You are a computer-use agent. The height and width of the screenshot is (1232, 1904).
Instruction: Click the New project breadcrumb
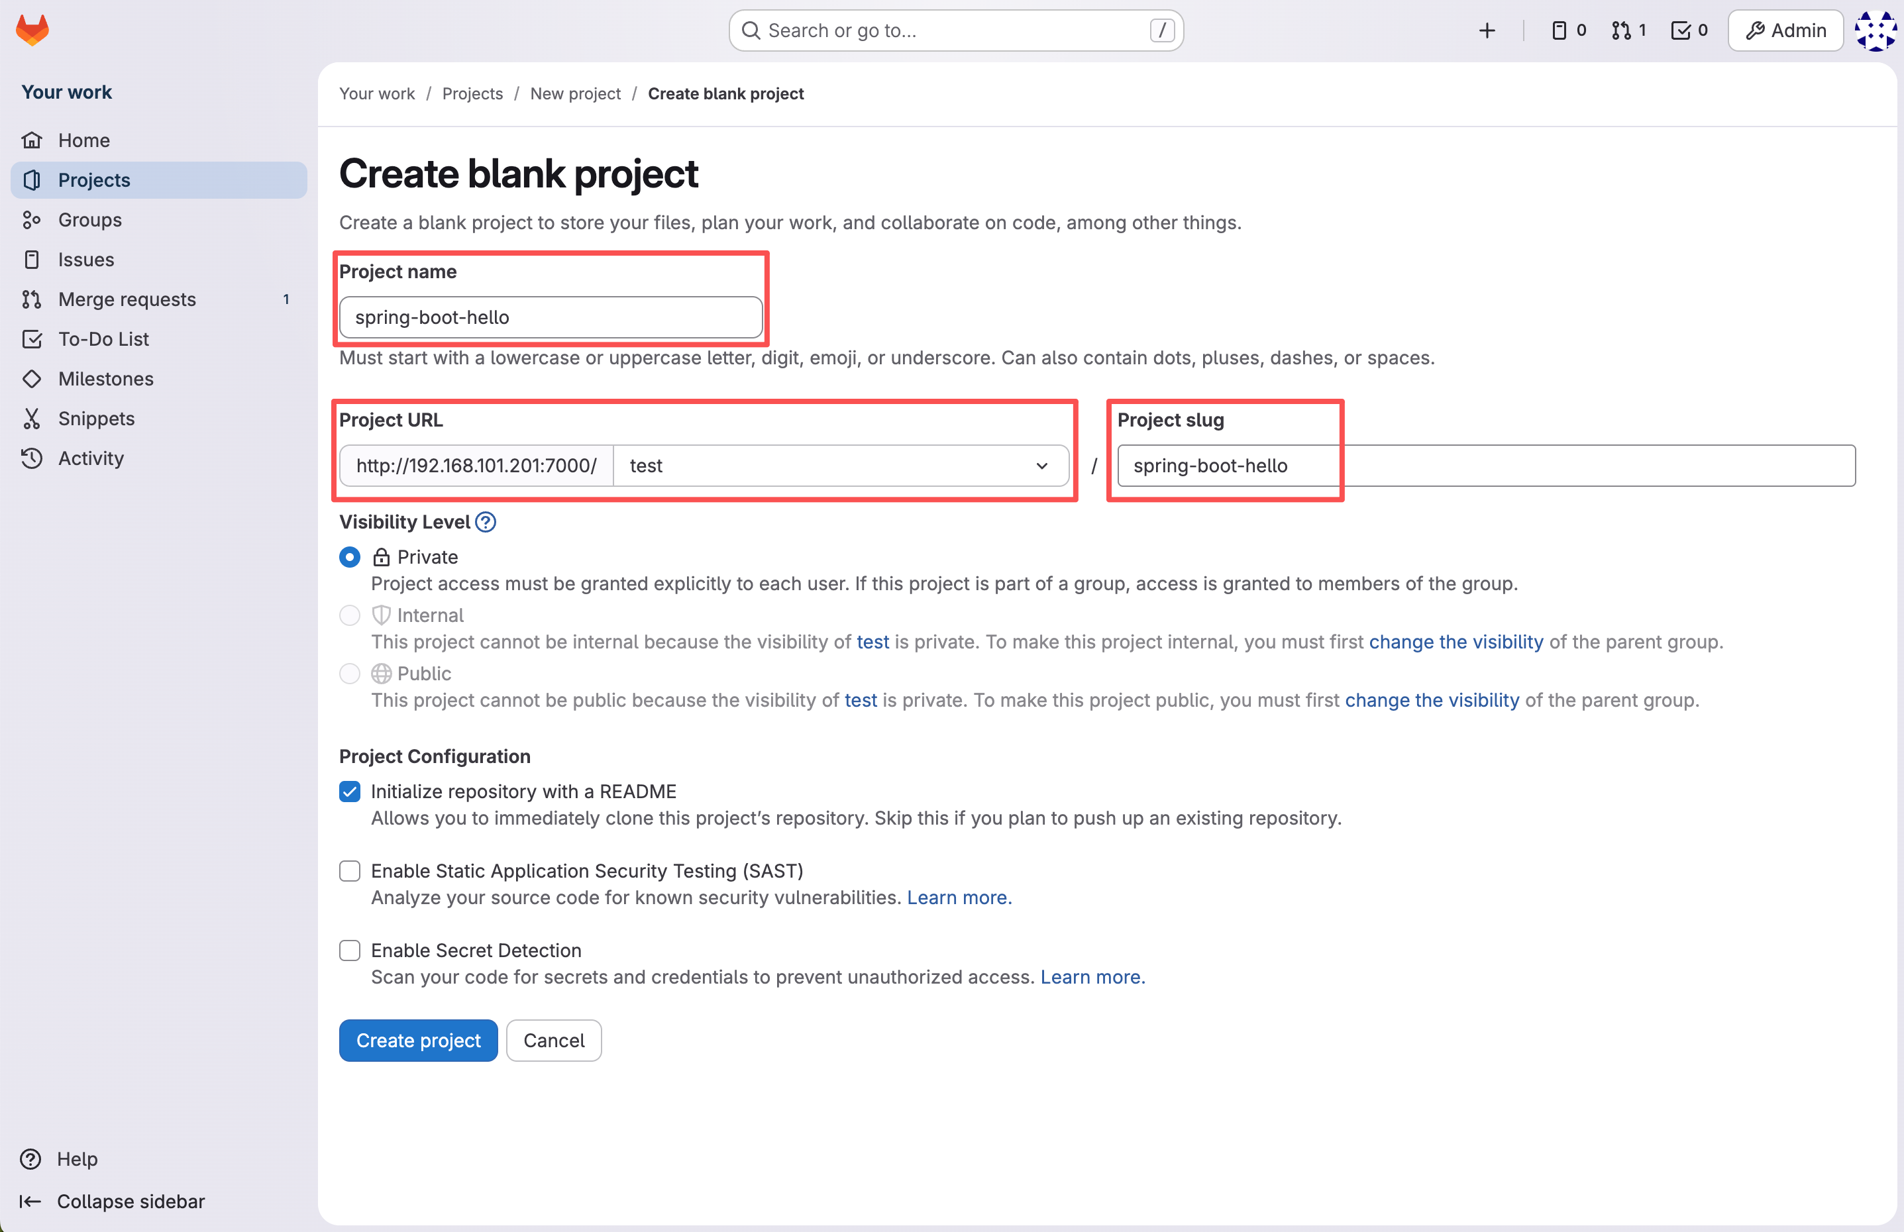(575, 93)
